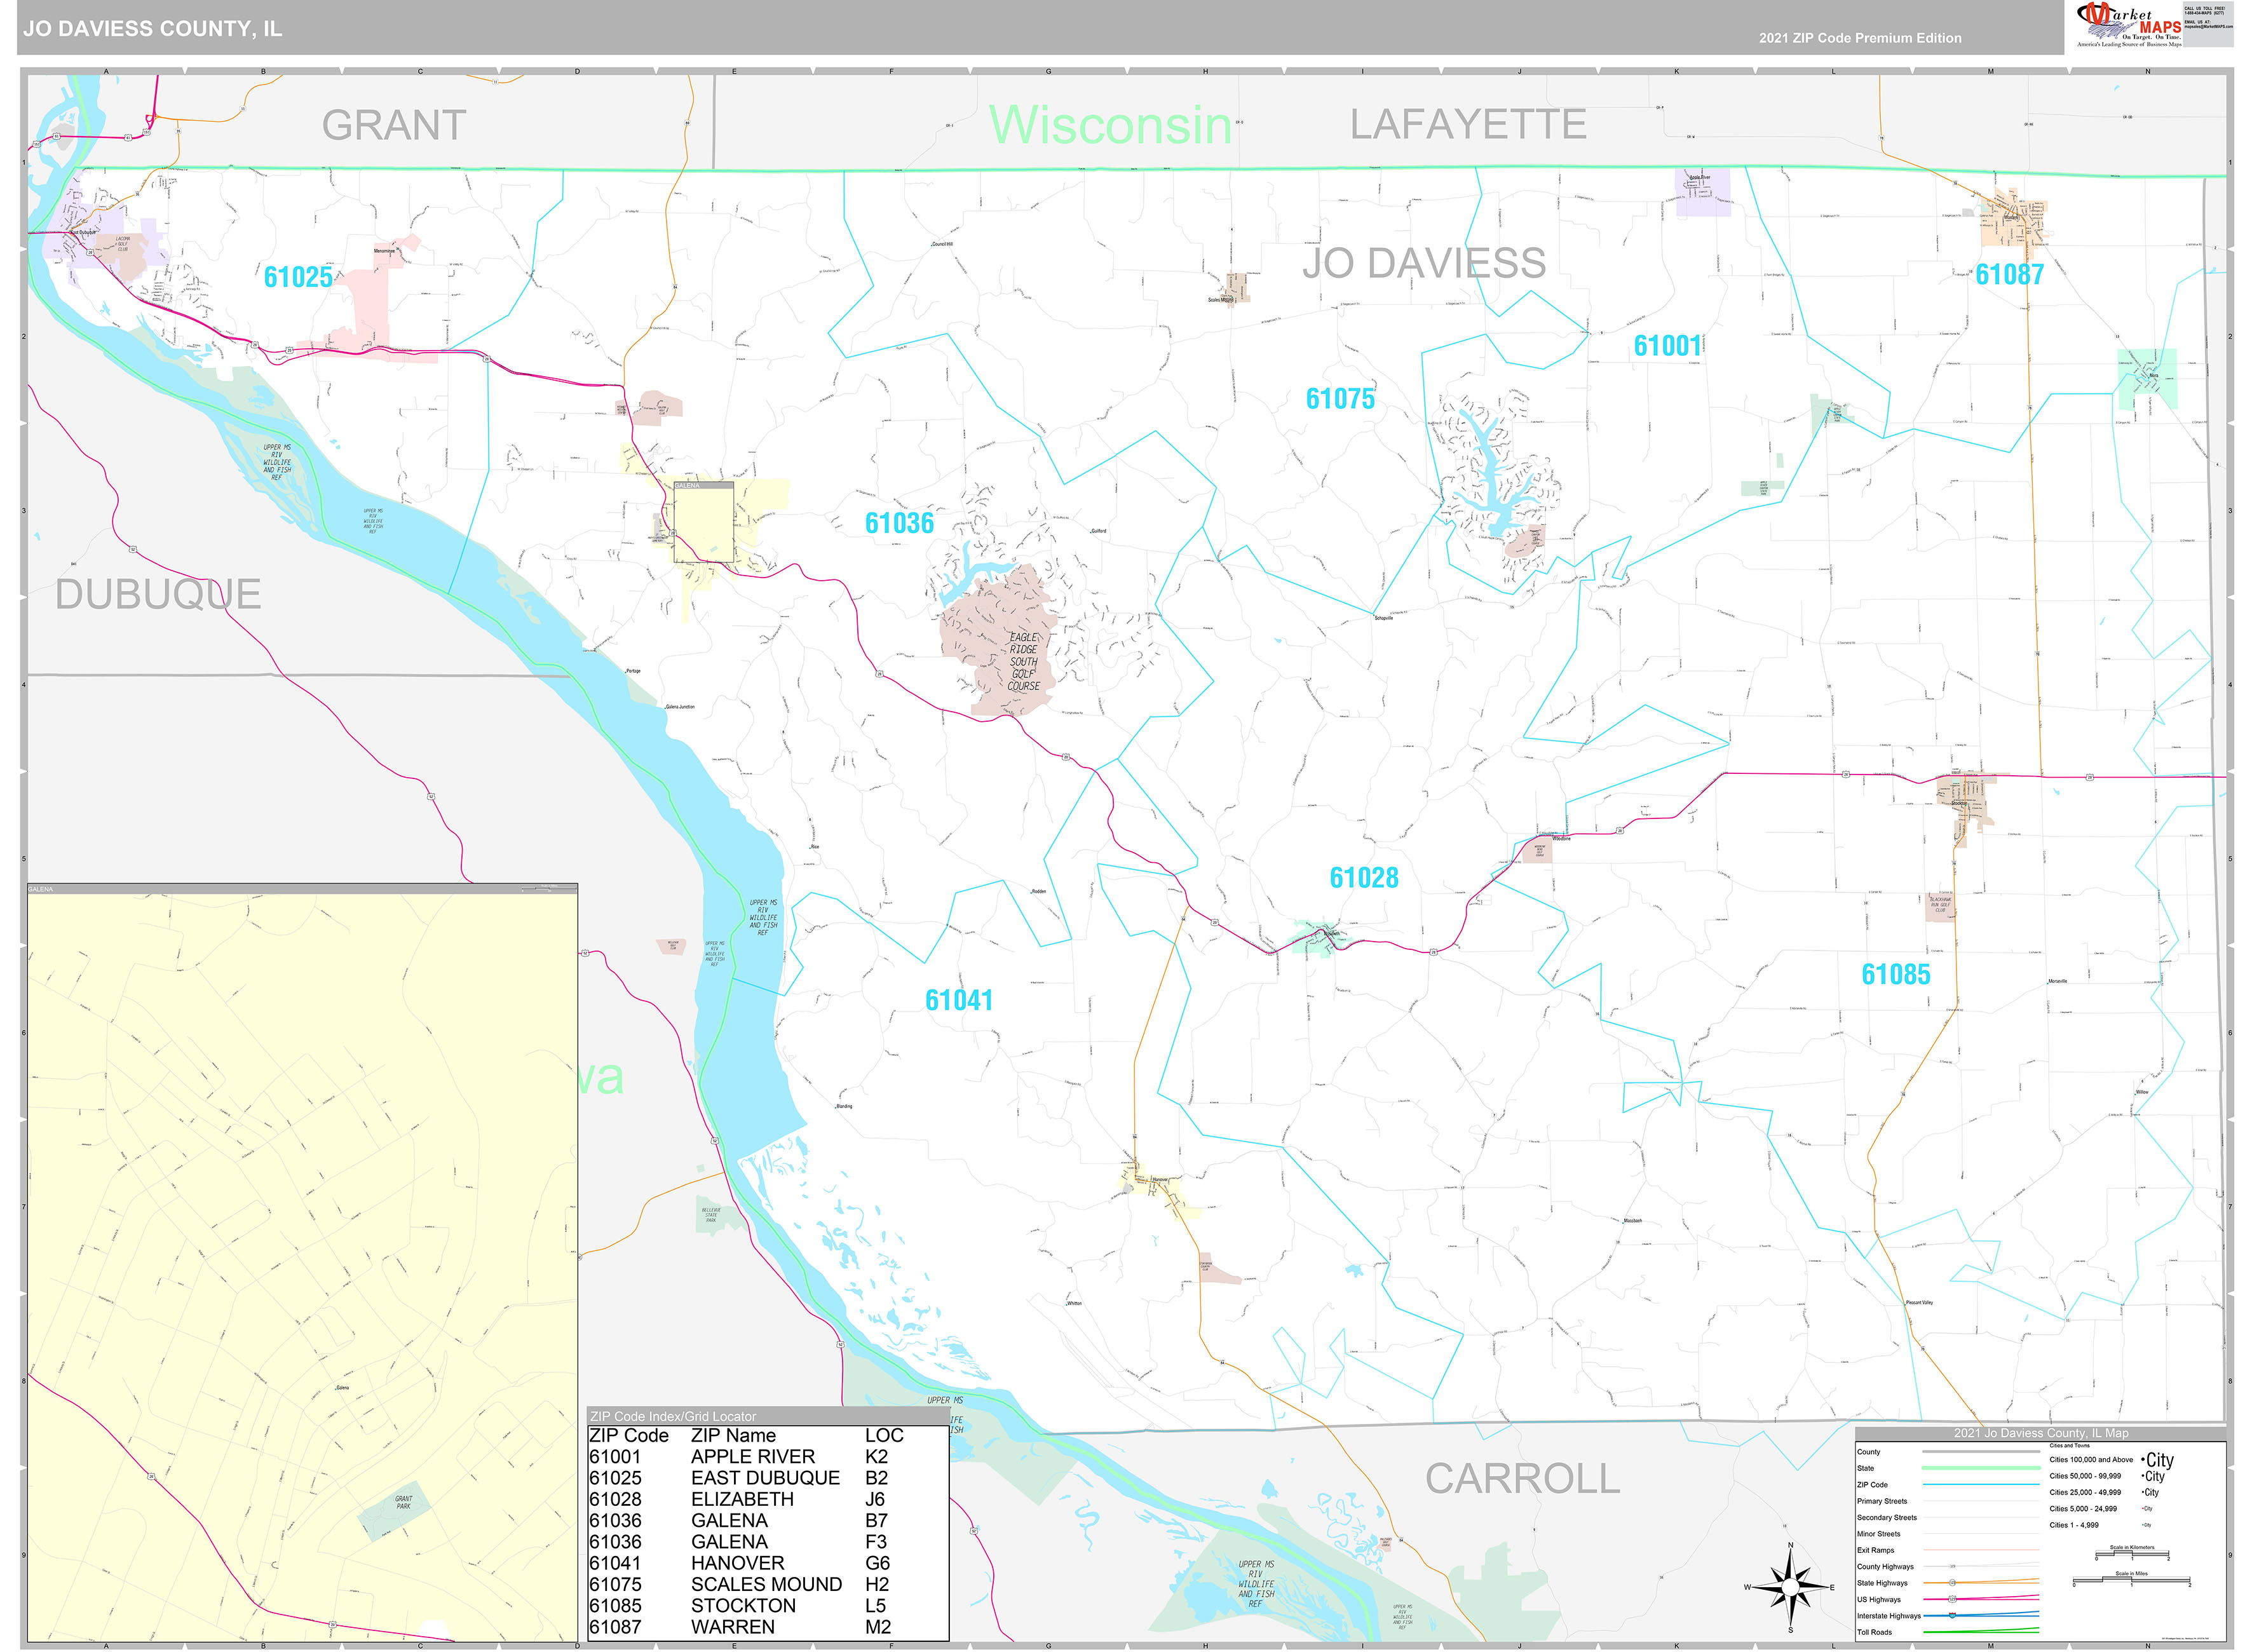2245x1652 pixels.
Task: Click the 61085 ZIP label on the map
Action: coord(1895,974)
